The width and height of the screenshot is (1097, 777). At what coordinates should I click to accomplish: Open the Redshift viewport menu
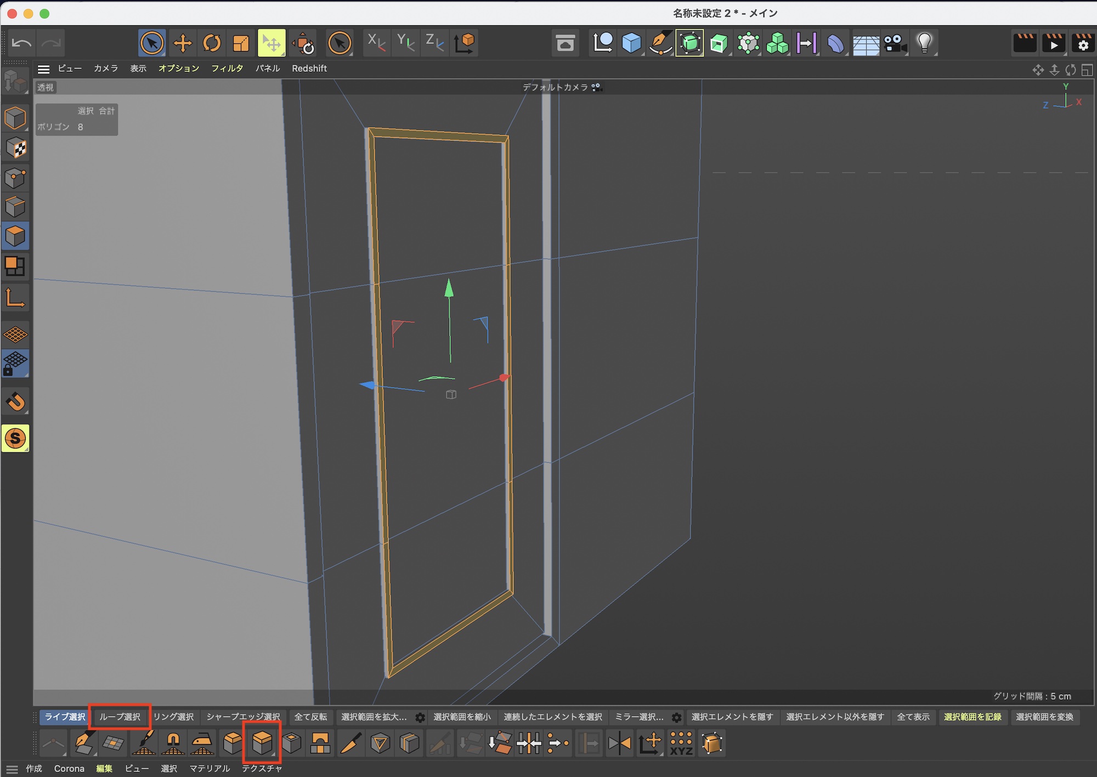[309, 69]
